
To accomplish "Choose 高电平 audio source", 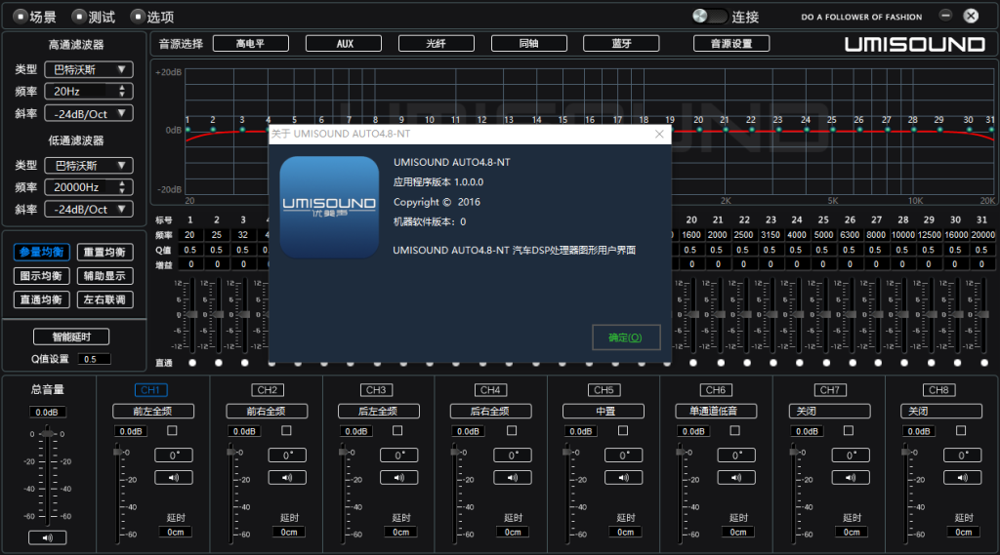I will coord(251,43).
